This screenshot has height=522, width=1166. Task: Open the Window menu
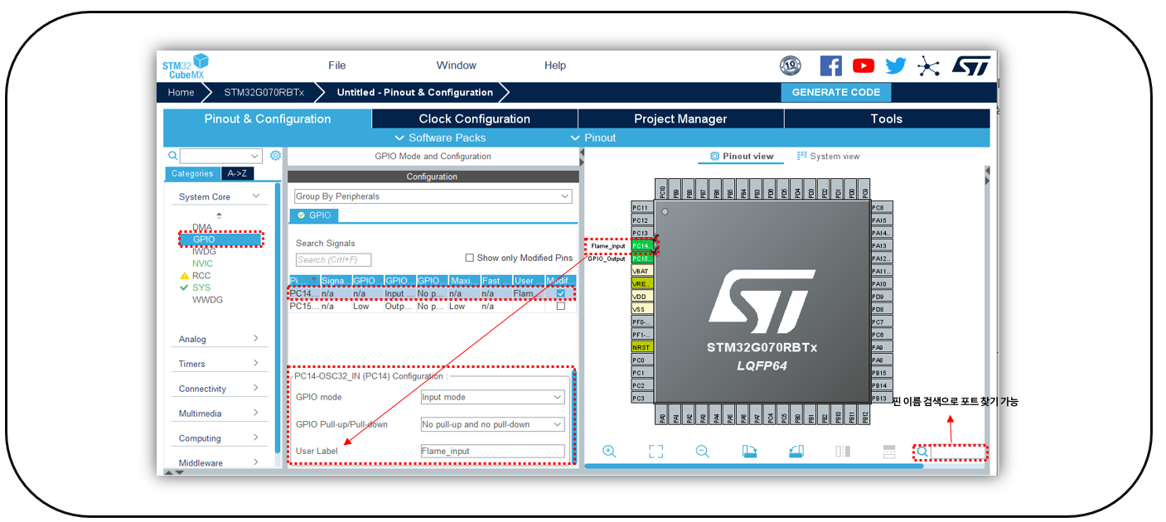tap(457, 65)
